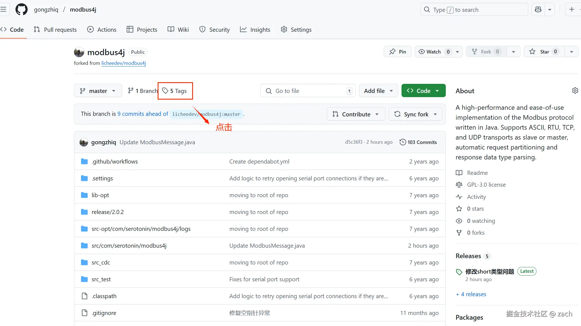The height and width of the screenshot is (326, 581).
Task: Click the gongzhiq avatar in the commit row
Action: 84,142
